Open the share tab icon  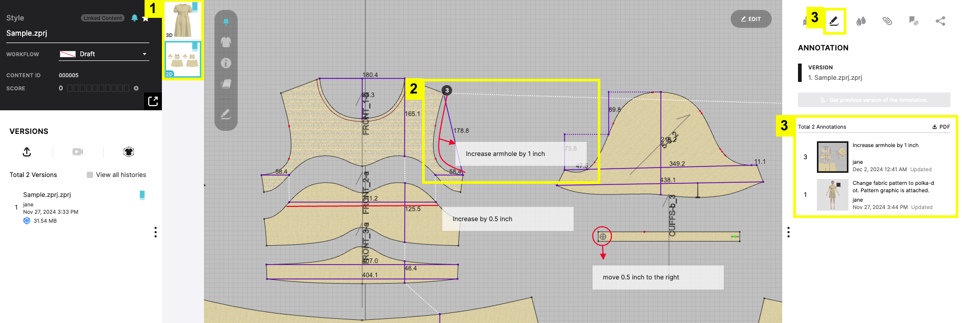940,21
